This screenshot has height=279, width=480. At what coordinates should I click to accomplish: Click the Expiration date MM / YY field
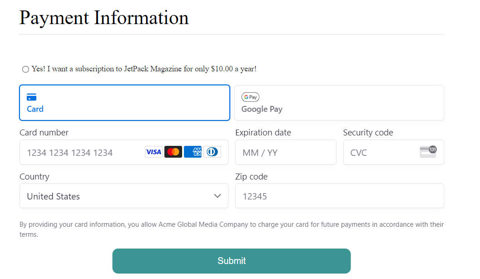(x=285, y=152)
